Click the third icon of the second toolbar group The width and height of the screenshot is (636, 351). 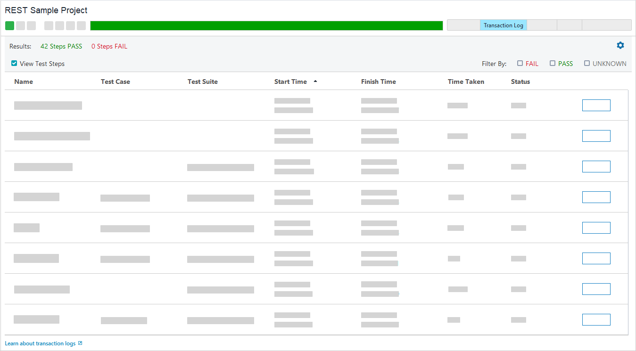71,25
